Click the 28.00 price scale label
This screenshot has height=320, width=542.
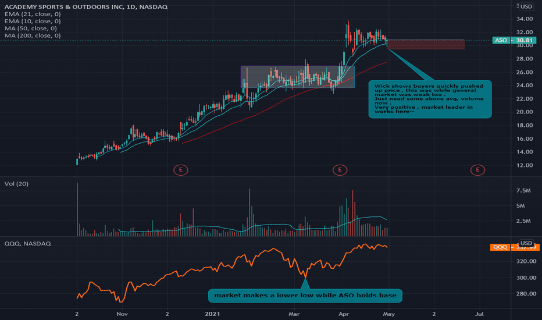[x=525, y=59]
